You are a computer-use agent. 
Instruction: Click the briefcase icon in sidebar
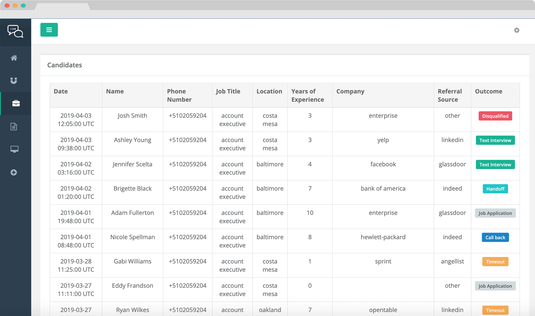[x=16, y=103]
